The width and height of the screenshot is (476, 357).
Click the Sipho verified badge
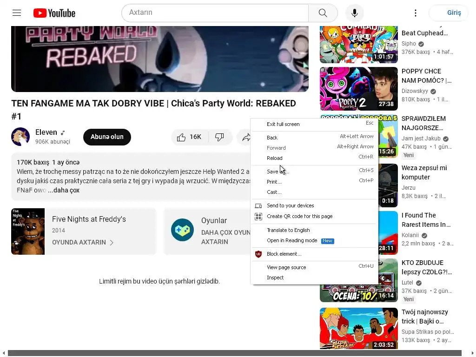point(421,44)
